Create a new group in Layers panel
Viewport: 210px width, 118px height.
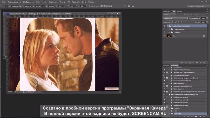(197, 63)
